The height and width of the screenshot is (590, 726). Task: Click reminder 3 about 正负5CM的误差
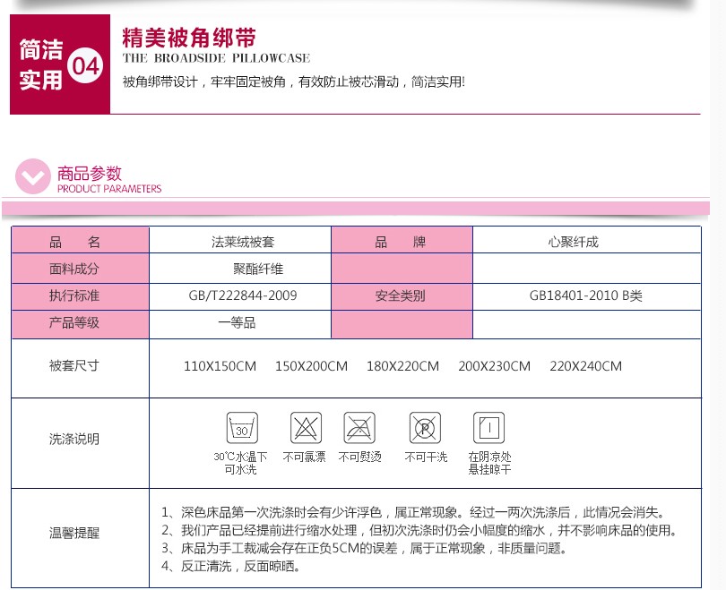point(365,549)
